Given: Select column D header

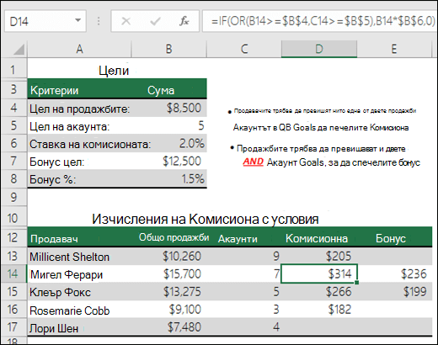Looking at the screenshot, I should tap(319, 49).
